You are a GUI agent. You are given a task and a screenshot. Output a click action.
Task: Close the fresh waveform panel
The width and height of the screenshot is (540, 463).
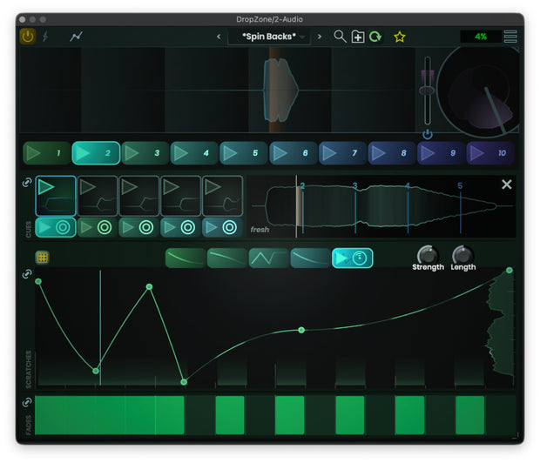(x=506, y=185)
